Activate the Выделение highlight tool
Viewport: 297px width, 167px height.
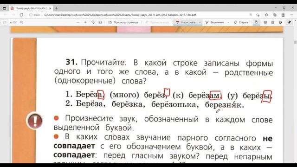coord(215,22)
